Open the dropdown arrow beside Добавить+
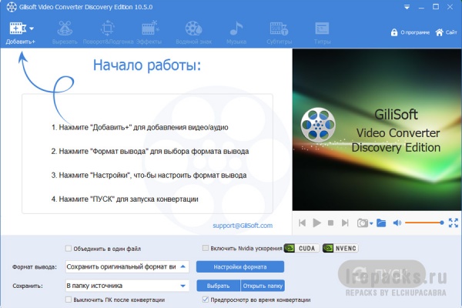Screen dimensions: 462x308 pyautogui.click(x=32, y=28)
